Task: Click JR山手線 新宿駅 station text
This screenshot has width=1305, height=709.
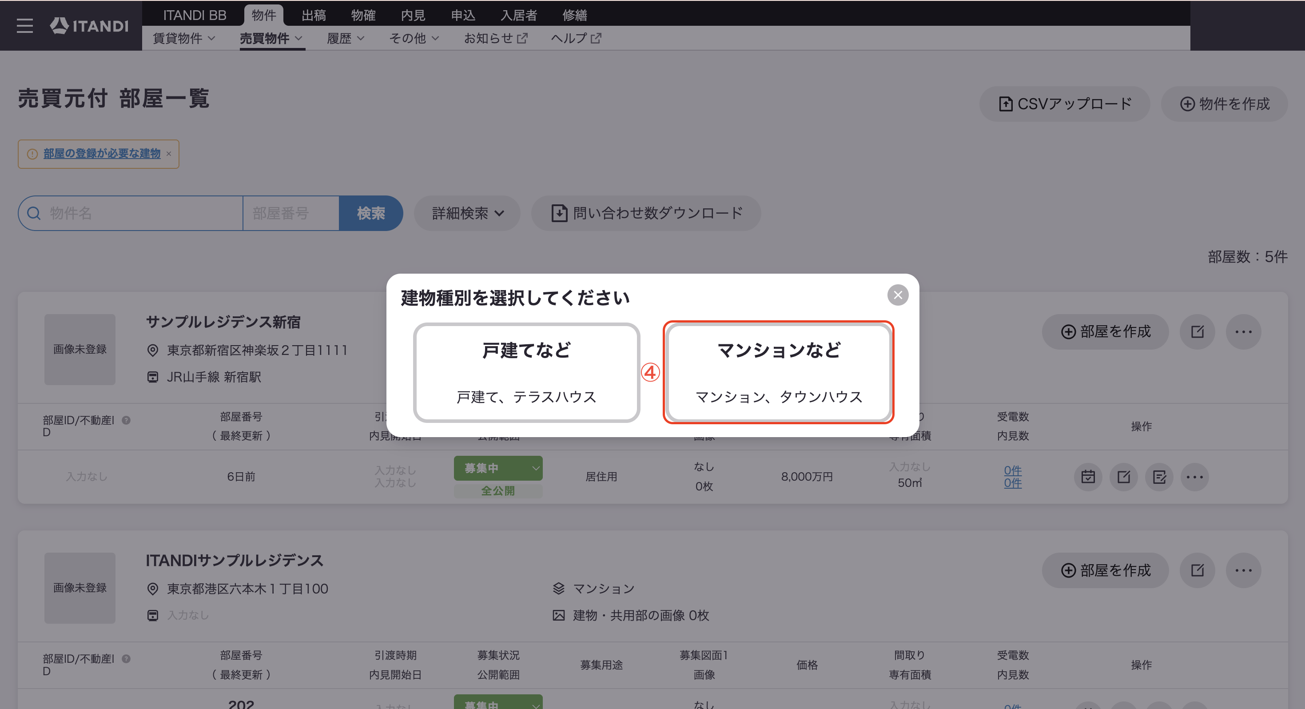Action: coord(214,377)
